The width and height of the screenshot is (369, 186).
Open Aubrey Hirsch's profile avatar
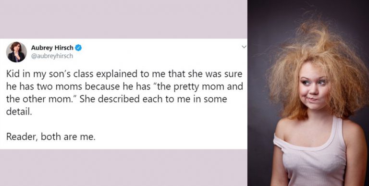pyautogui.click(x=16, y=52)
